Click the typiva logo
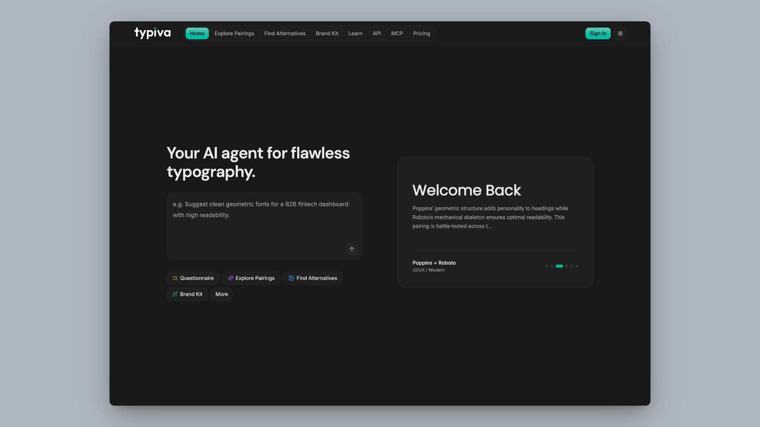 152,33
